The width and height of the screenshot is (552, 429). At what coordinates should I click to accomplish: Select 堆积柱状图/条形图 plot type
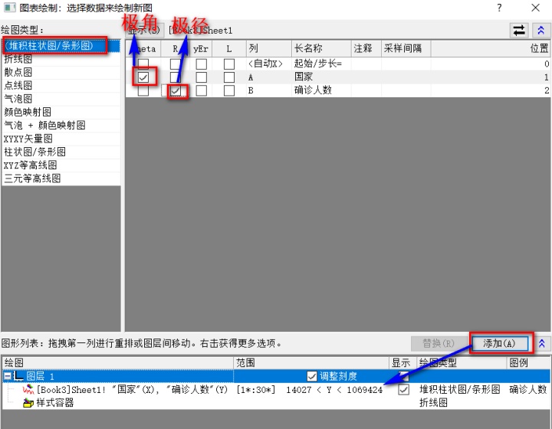(x=61, y=46)
